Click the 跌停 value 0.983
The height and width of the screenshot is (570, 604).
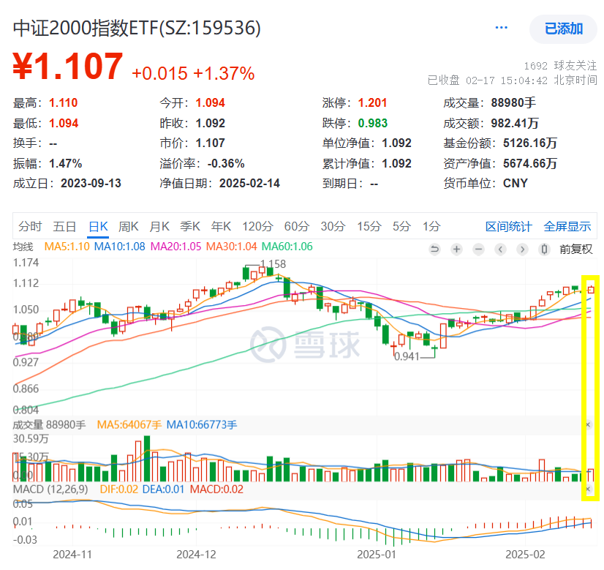coord(372,123)
